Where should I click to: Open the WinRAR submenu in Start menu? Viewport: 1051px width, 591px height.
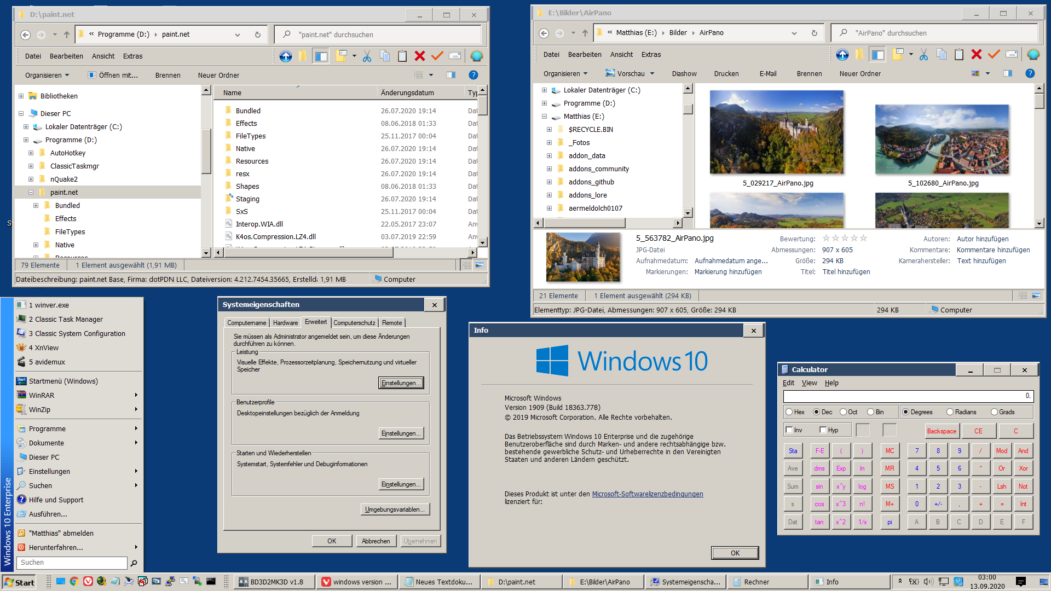[x=78, y=395]
